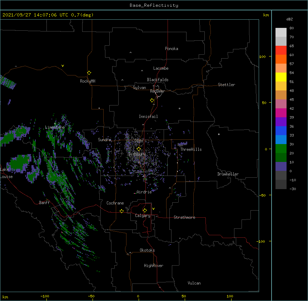Click the yellow V marker east of Calgary

pos(153,209)
